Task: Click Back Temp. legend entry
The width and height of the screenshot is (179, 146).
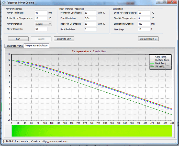Action: pyautogui.click(x=159, y=63)
